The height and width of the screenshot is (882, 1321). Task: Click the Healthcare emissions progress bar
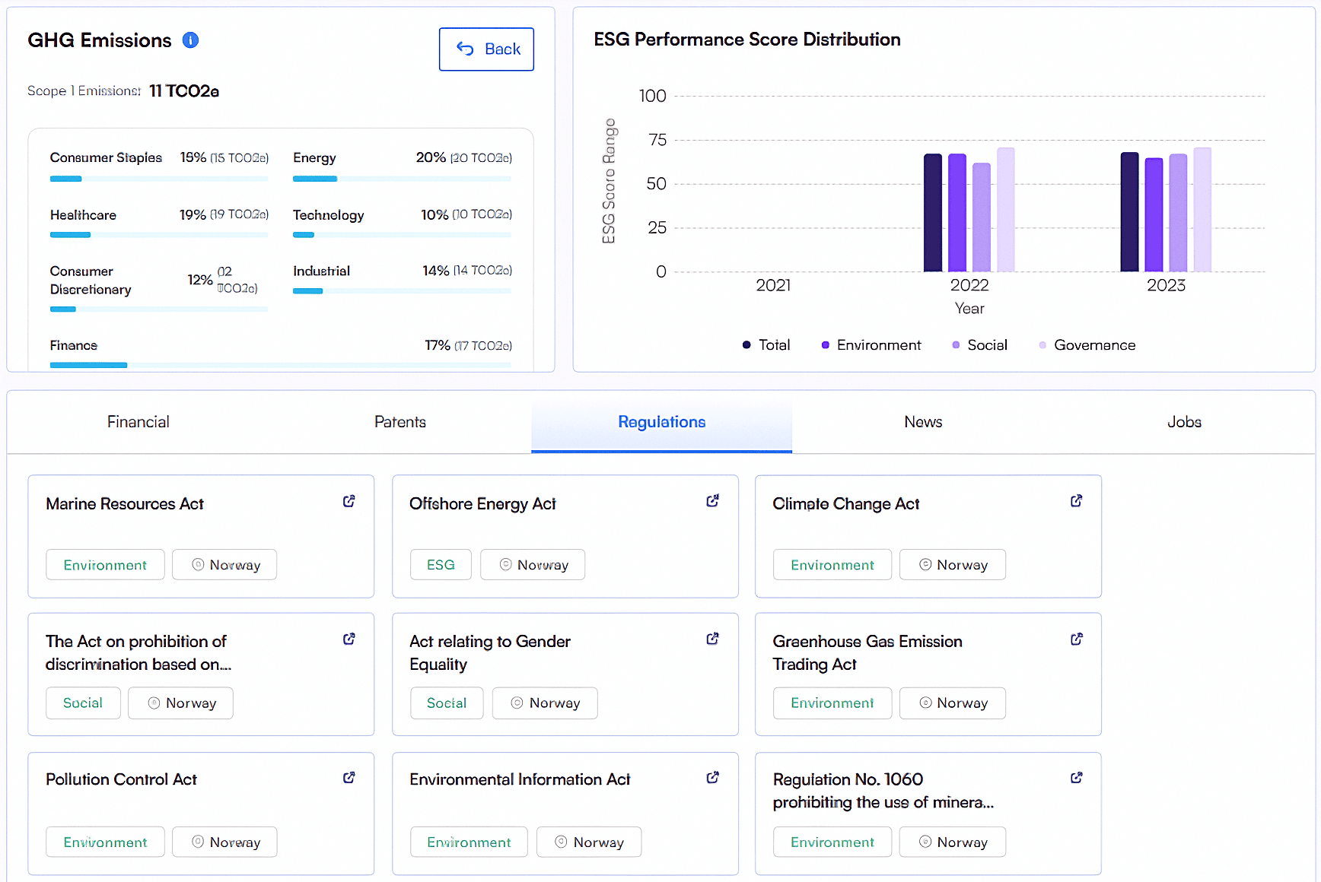click(x=159, y=235)
